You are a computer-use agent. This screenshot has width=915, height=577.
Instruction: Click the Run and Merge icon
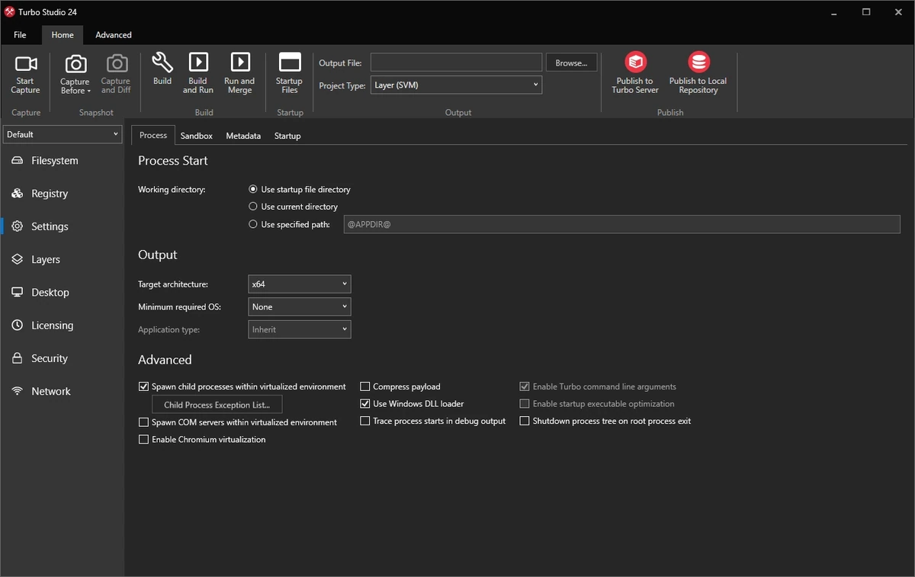pos(240,63)
